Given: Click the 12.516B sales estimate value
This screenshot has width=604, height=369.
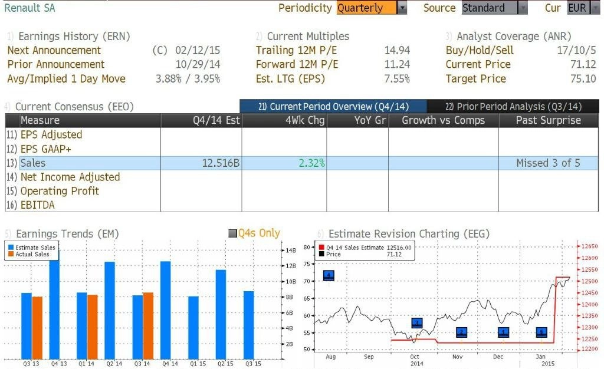Looking at the screenshot, I should [221, 163].
